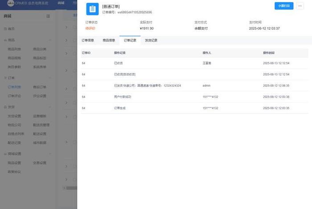Click the 商品 section icon in sidebar

pos(5,40)
